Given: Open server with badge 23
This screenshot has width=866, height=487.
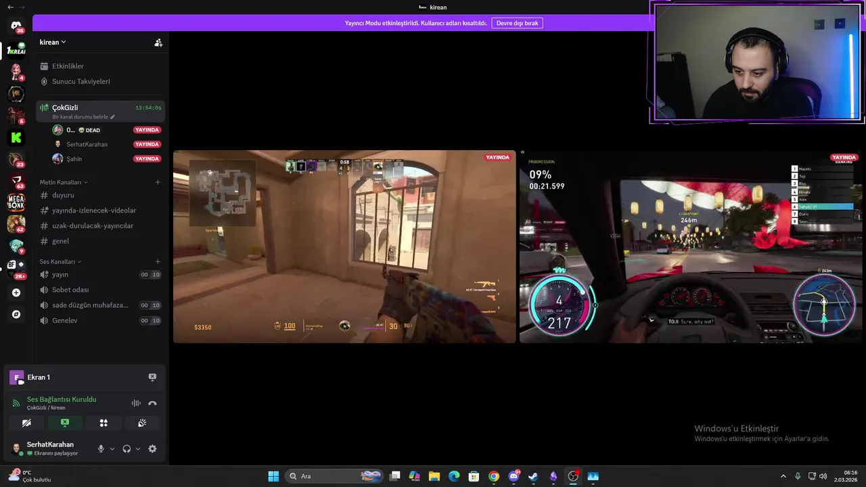Looking at the screenshot, I should (x=16, y=160).
